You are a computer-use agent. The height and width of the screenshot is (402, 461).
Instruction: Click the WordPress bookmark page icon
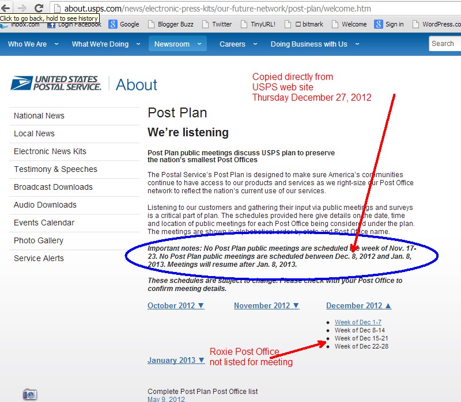click(x=415, y=24)
